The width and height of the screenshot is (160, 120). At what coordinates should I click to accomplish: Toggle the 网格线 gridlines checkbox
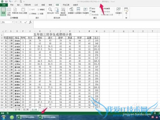point(30,13)
